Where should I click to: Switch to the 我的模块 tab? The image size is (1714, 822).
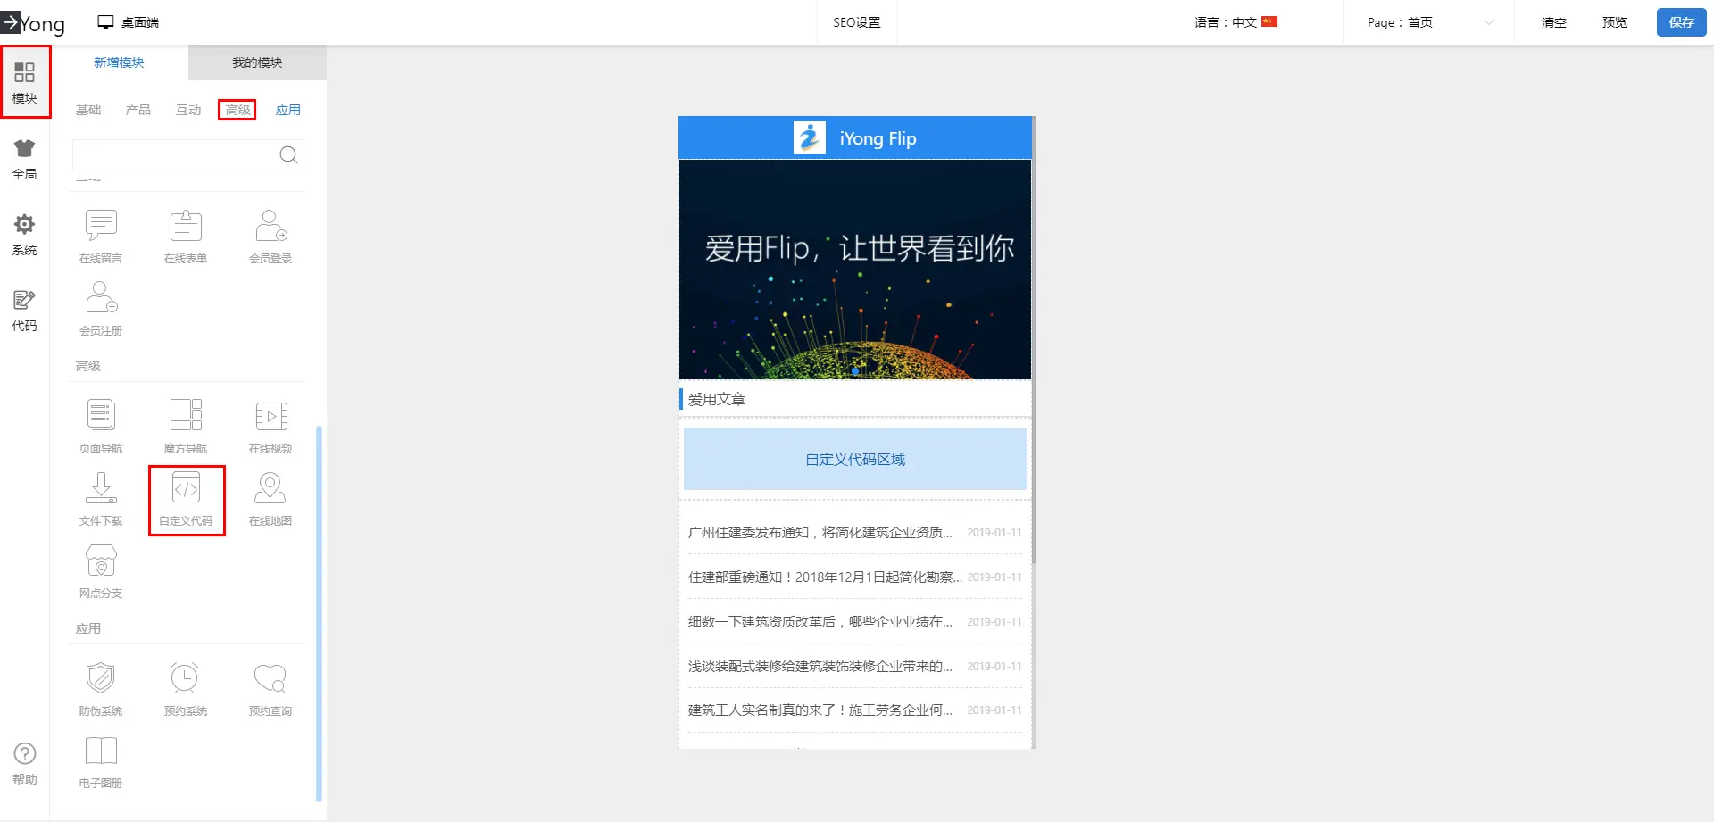tap(257, 62)
